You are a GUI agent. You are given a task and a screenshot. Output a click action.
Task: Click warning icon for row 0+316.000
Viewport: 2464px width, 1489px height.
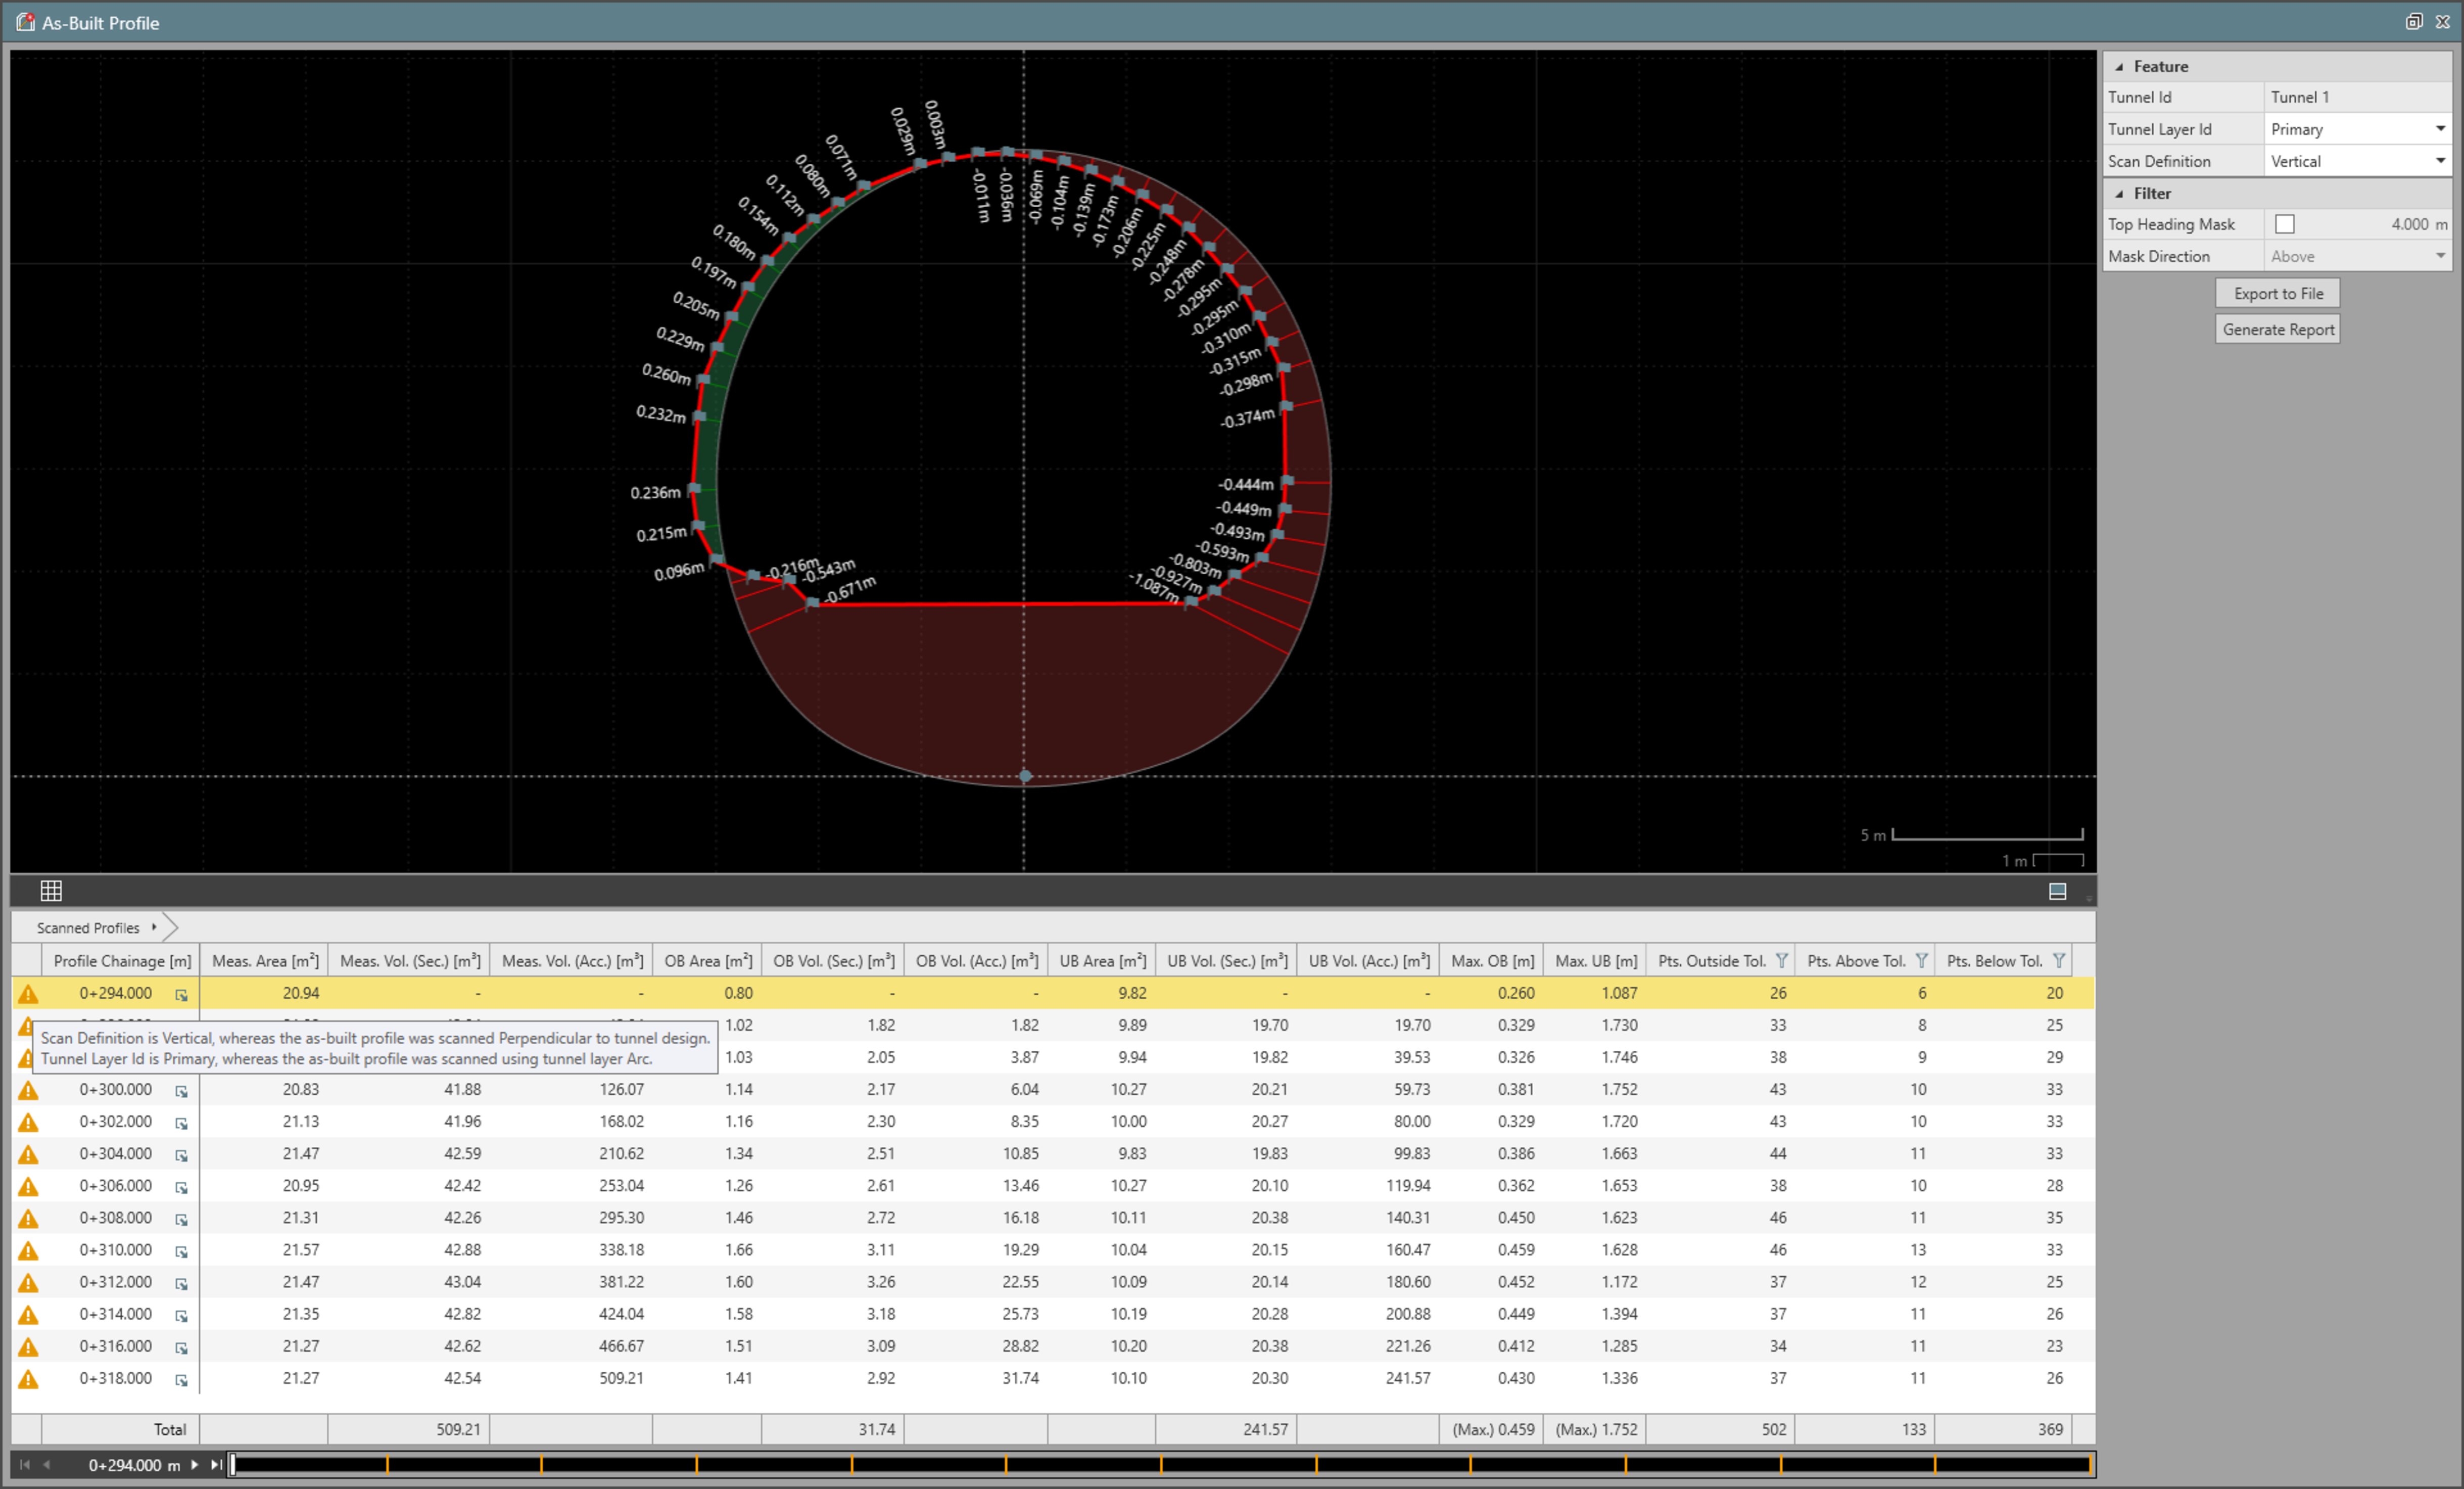coord(28,1346)
